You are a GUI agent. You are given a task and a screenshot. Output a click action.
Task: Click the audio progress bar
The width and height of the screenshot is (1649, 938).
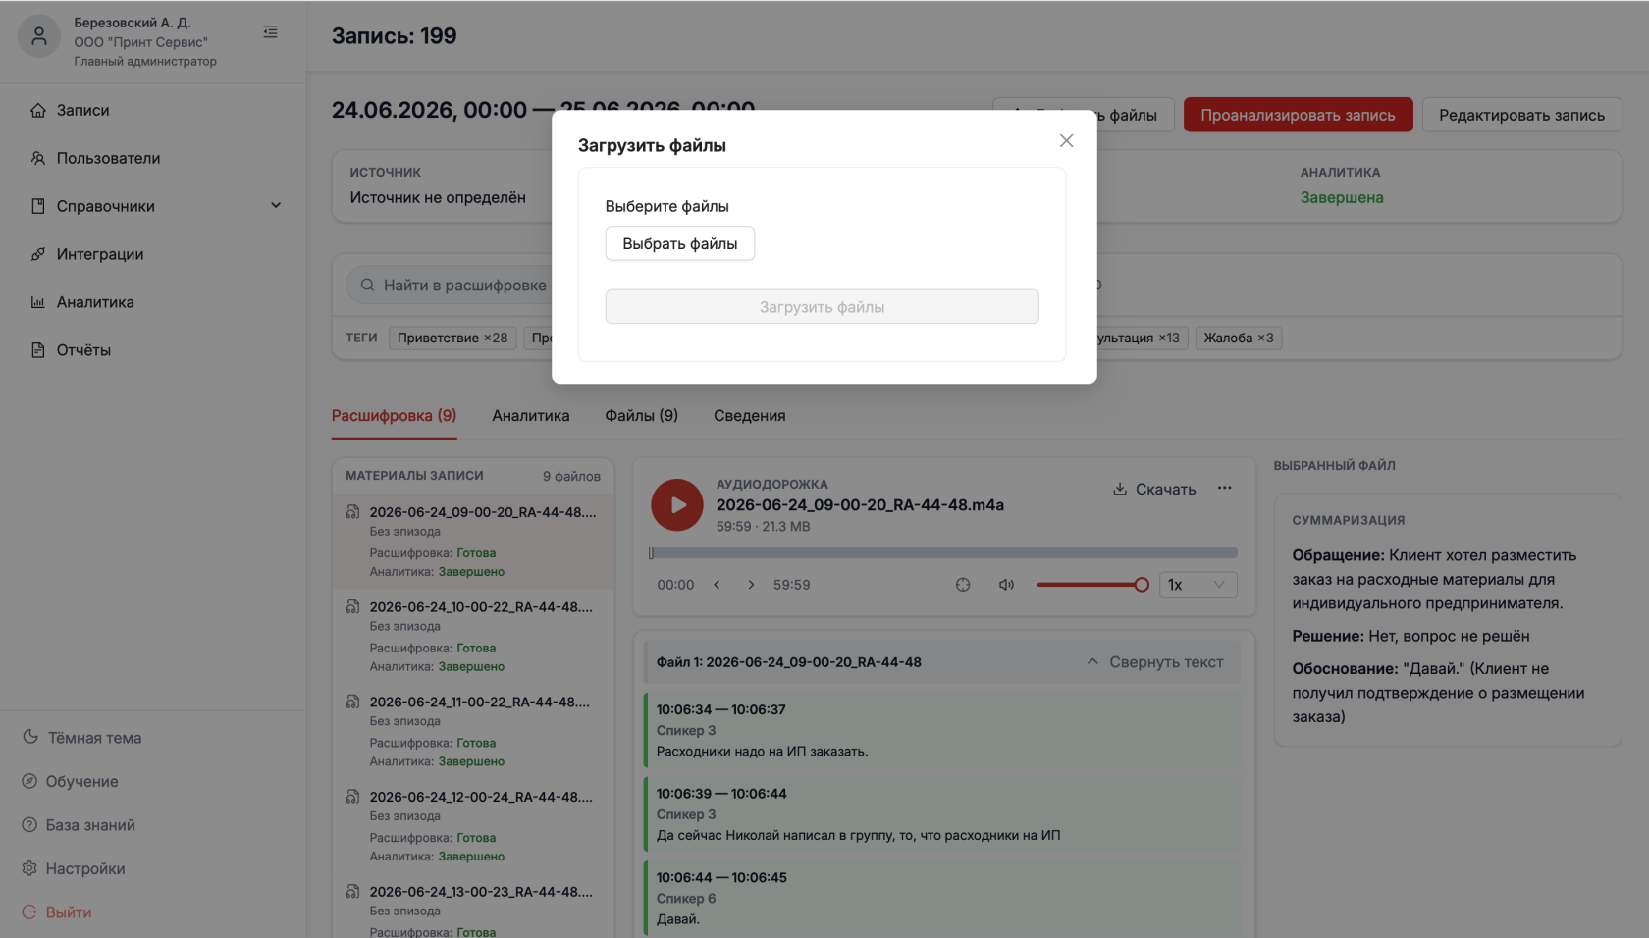[943, 553]
